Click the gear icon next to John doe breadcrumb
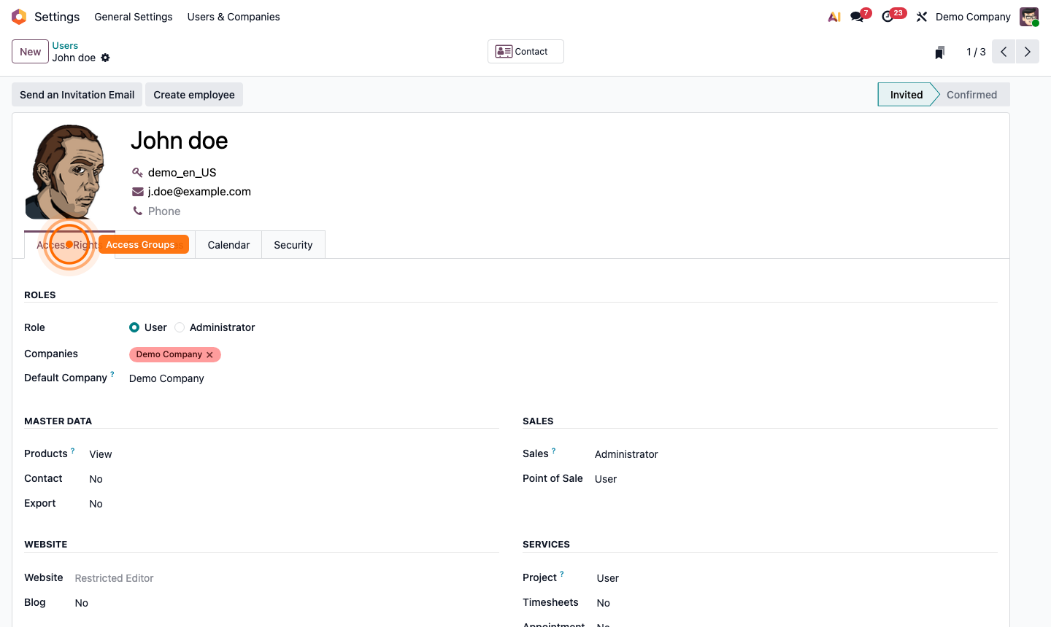Image resolution: width=1051 pixels, height=627 pixels. click(106, 58)
